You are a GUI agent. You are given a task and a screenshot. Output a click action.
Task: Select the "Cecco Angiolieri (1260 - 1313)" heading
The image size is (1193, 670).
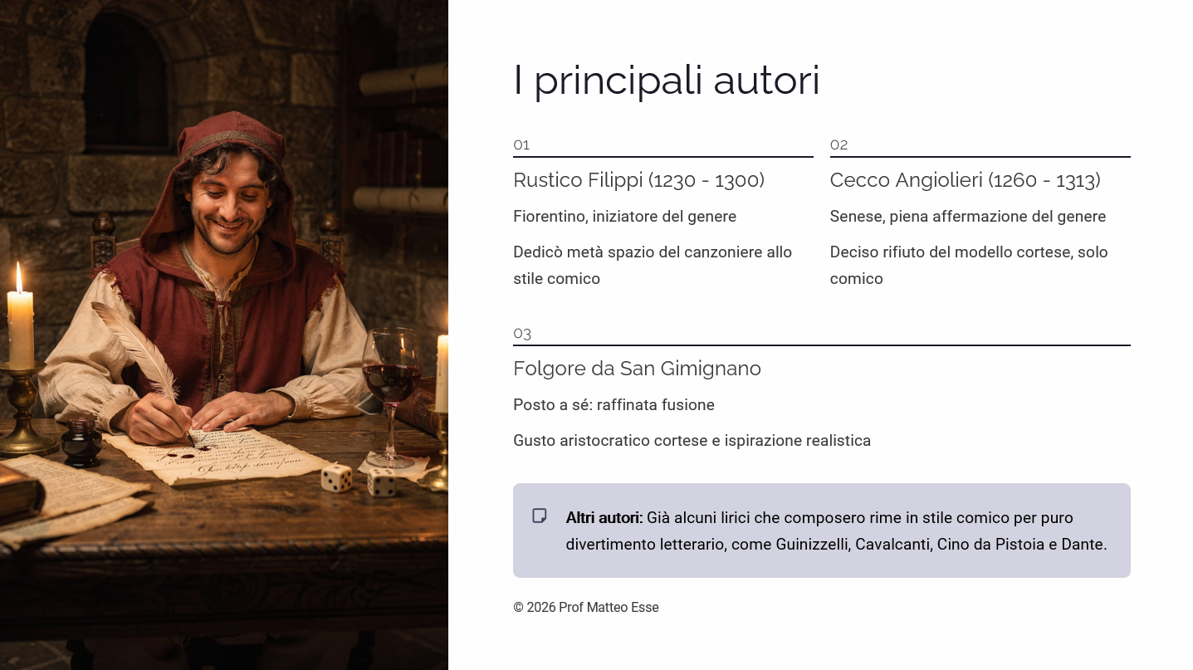click(965, 180)
